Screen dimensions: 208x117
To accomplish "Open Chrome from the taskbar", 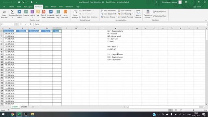I will (x=12, y=114).
